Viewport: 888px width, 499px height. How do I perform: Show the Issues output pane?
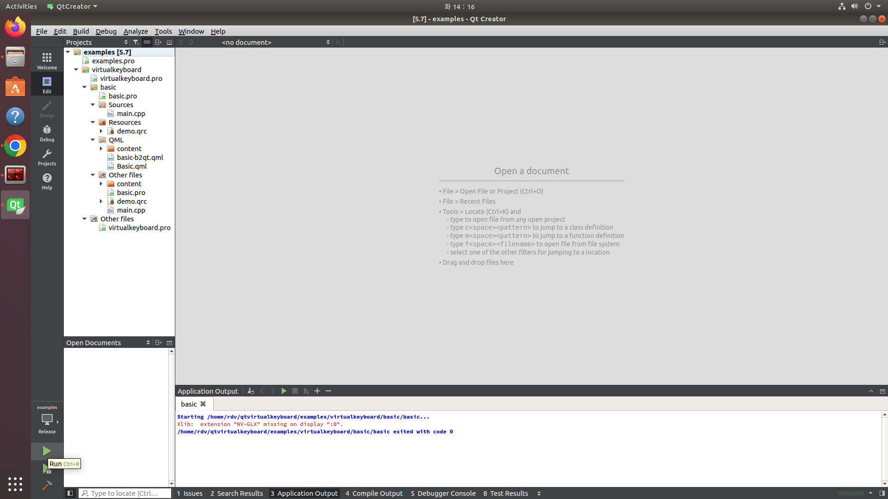(190, 493)
